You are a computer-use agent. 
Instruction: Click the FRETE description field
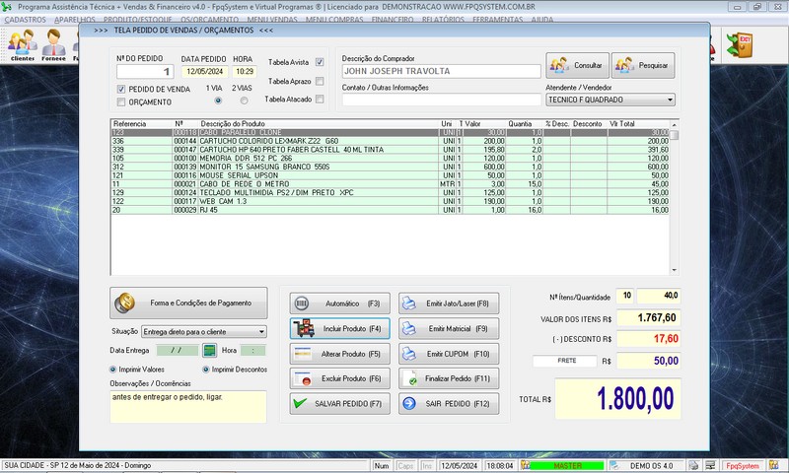[x=564, y=361]
